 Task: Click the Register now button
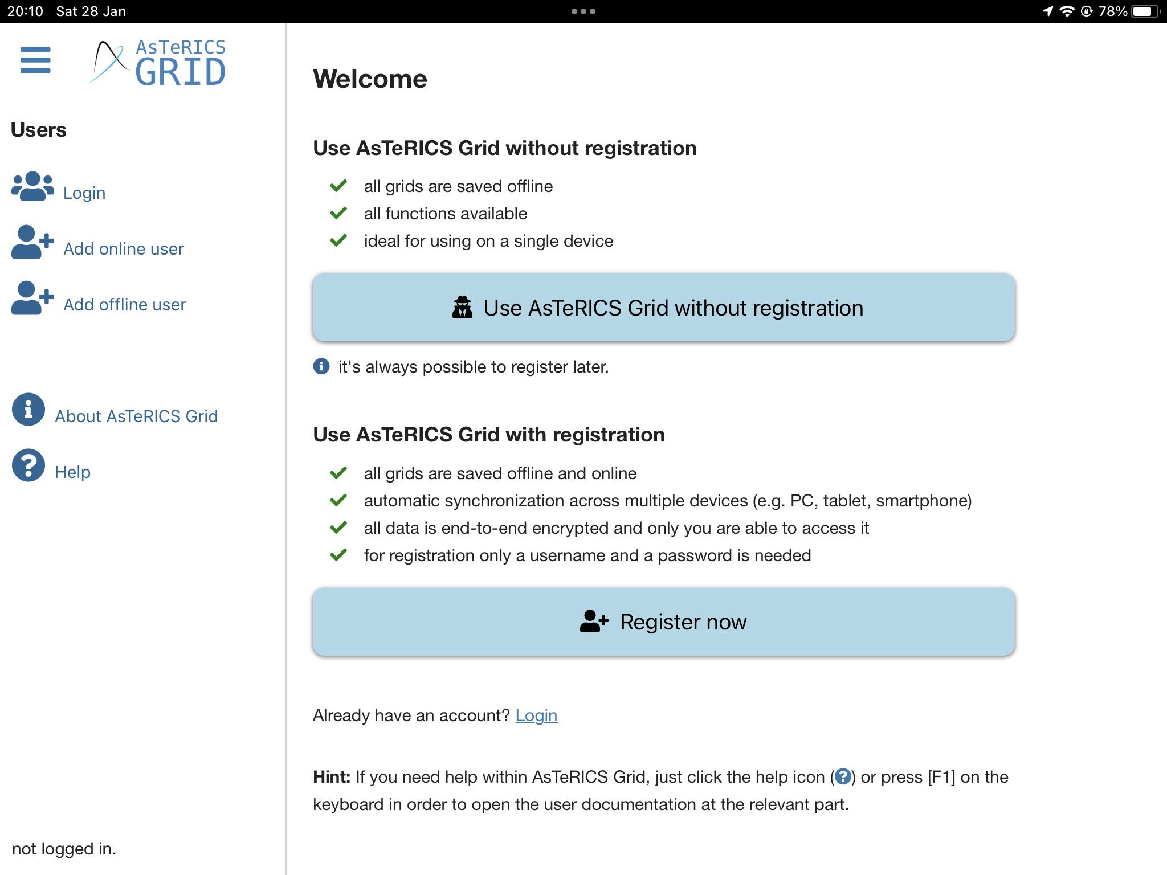(664, 622)
